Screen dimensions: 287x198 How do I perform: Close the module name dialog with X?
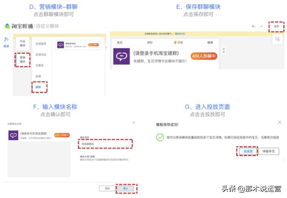(134, 123)
